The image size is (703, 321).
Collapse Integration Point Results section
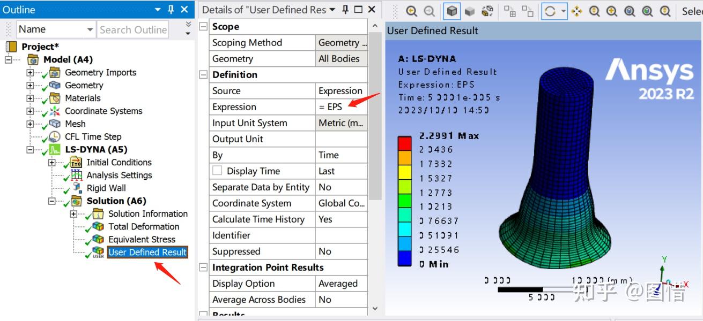click(x=203, y=267)
